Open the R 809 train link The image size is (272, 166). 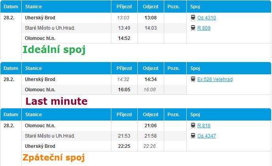point(204,28)
